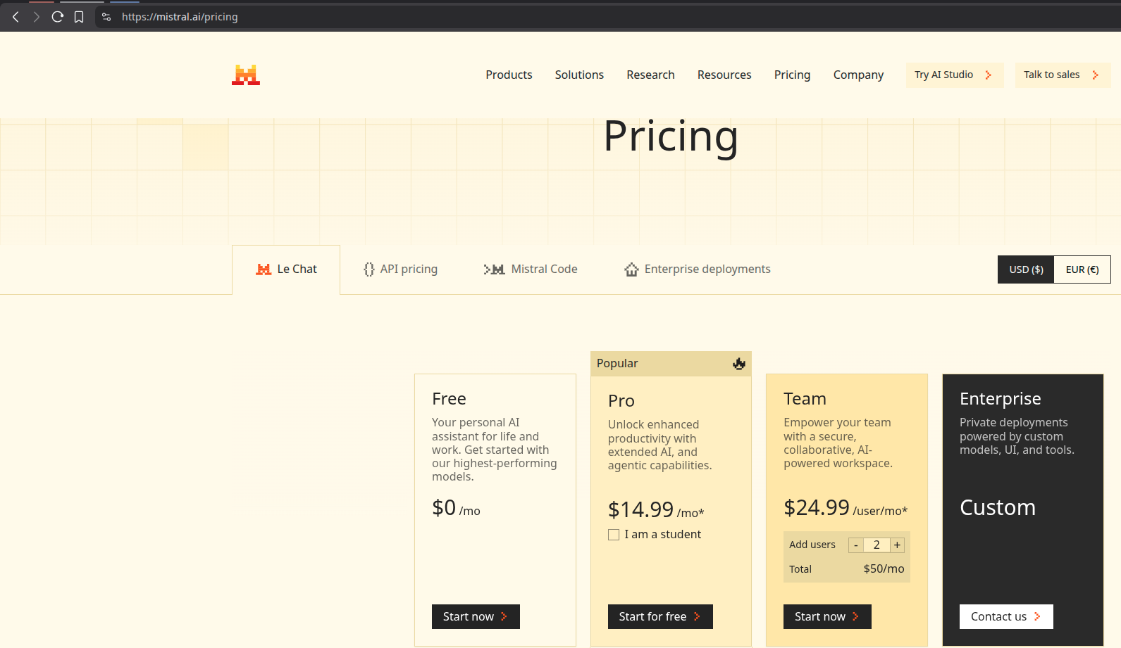Click the $50/mo total value
1121x648 pixels.
(x=884, y=568)
